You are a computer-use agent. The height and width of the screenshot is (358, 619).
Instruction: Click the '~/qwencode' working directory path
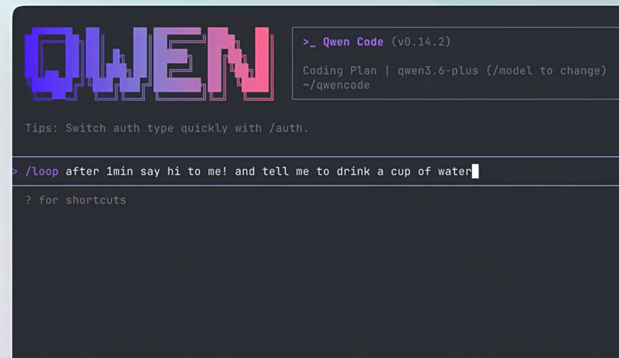click(336, 85)
